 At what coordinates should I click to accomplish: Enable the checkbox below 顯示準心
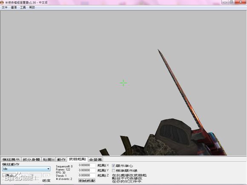point(113,171)
